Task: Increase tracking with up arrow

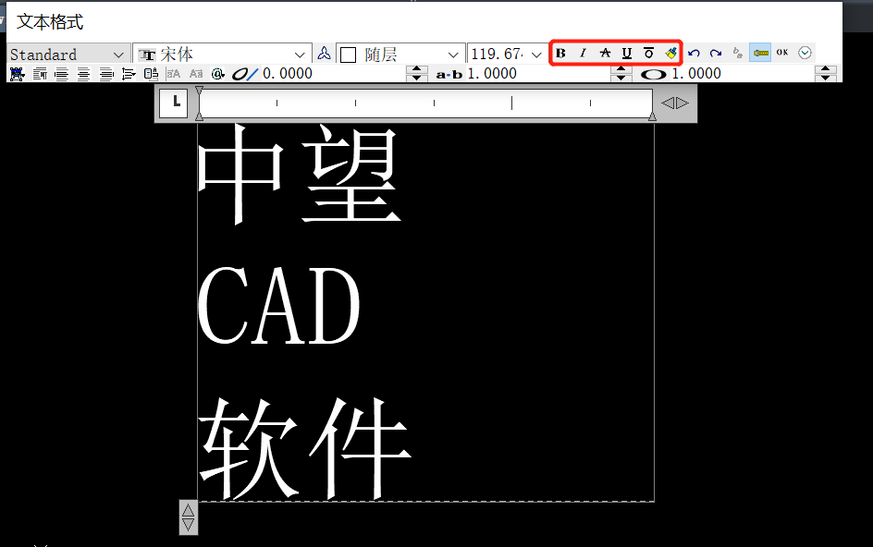Action: coord(621,69)
